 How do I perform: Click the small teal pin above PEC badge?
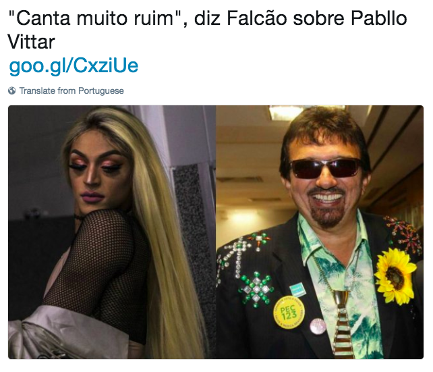click(x=297, y=290)
